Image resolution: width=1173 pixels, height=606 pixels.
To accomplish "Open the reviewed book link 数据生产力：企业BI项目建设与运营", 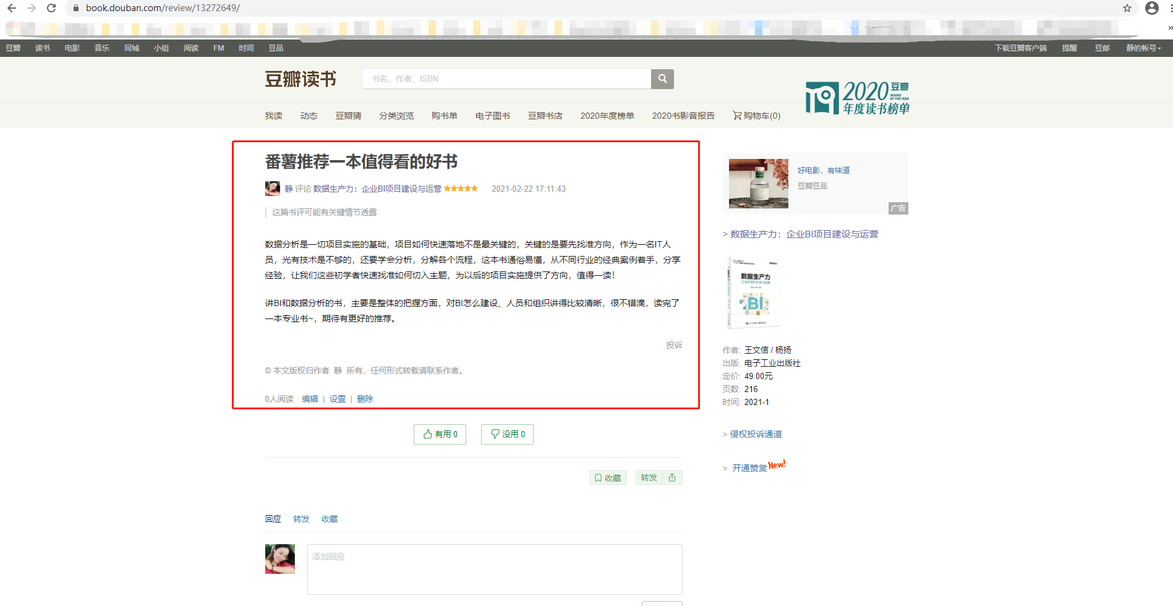I will click(377, 189).
